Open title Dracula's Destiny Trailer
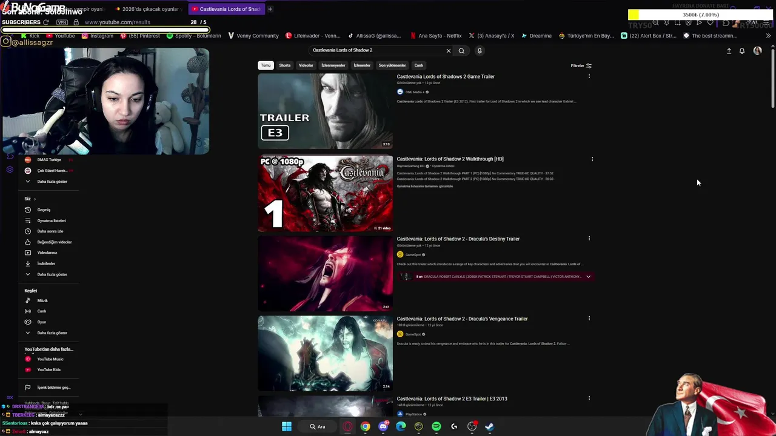 458,239
